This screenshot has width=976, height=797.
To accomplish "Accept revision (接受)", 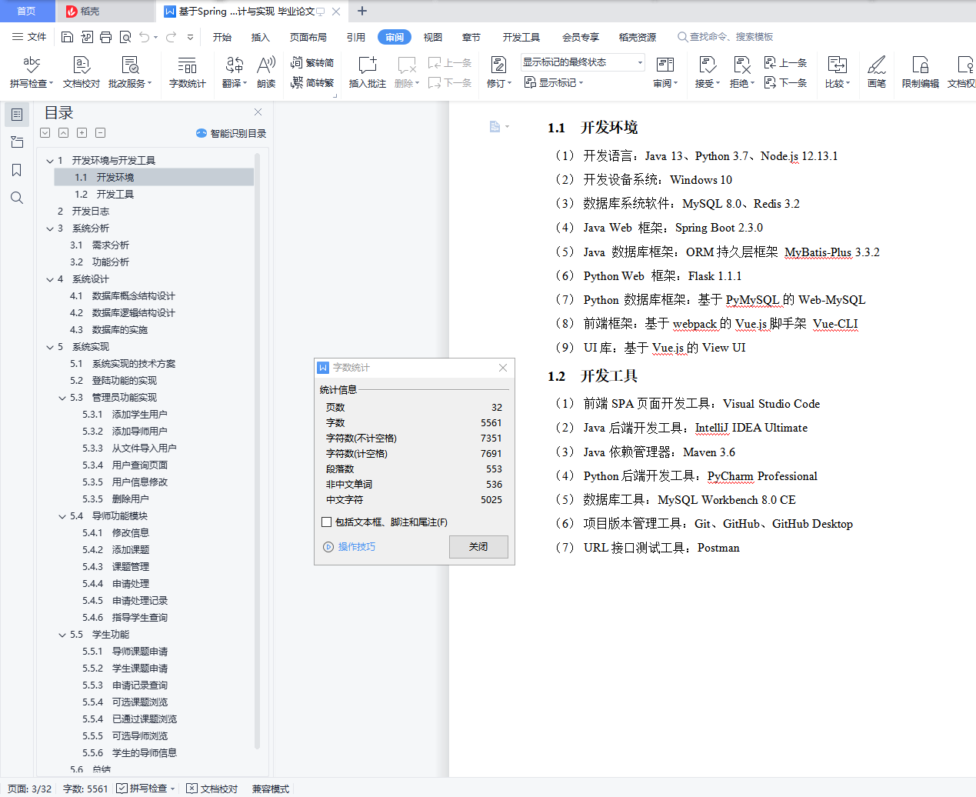I will (x=707, y=72).
